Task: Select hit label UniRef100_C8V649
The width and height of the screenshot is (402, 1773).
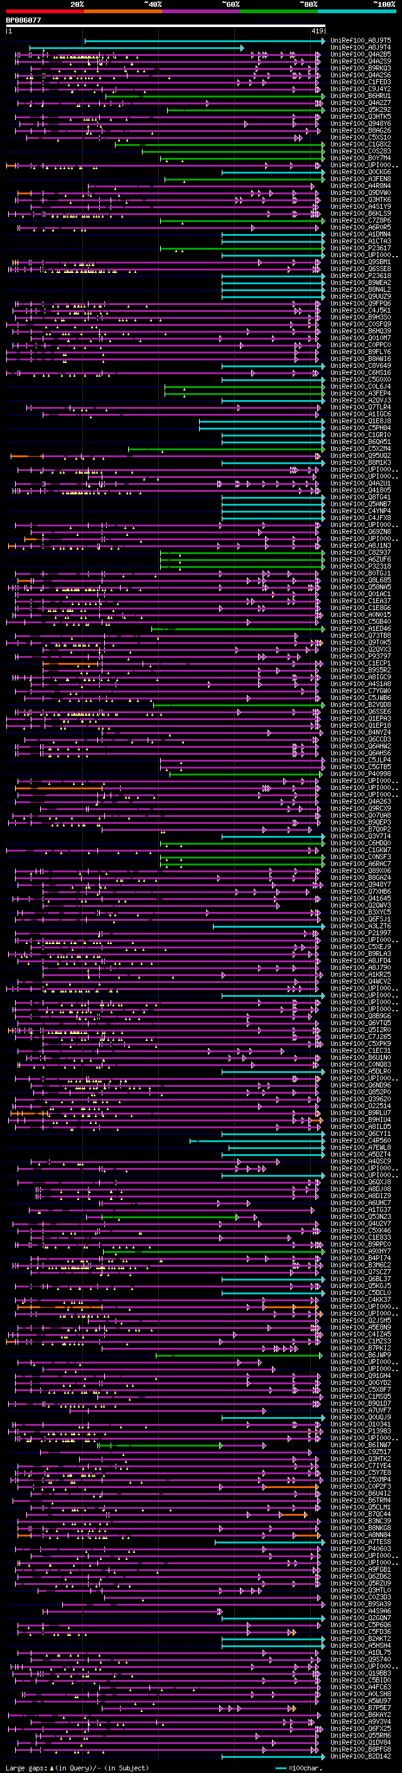Action: click(361, 366)
